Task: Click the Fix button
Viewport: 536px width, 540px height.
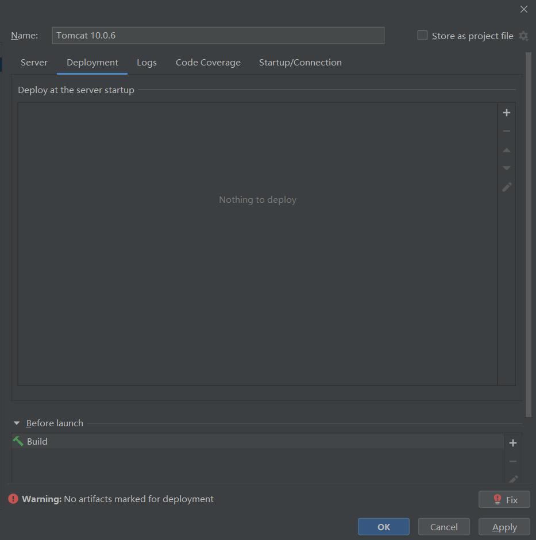Action: click(504, 499)
